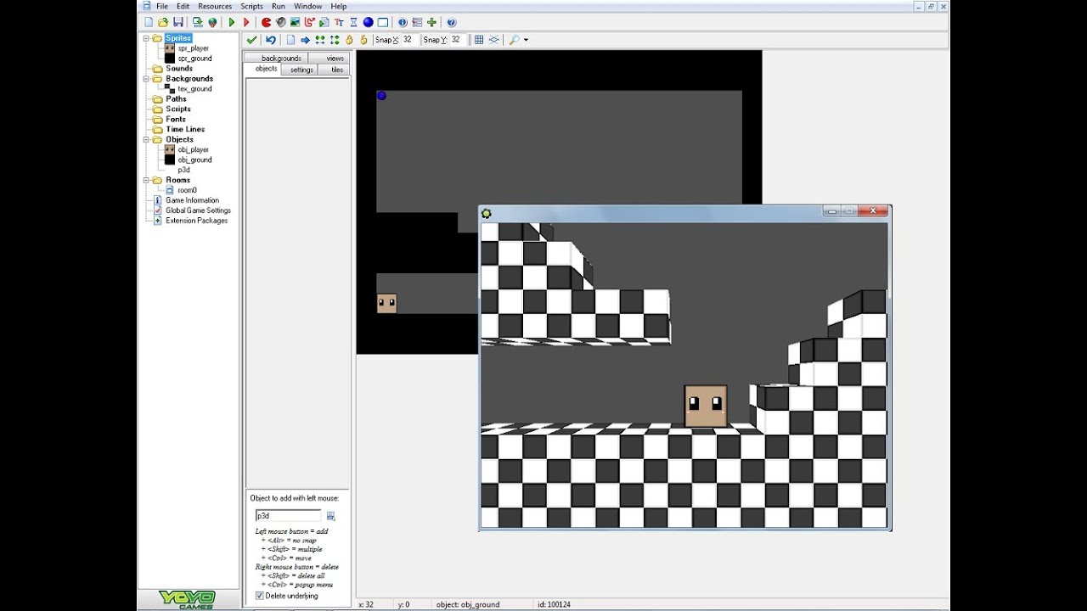This screenshot has width=1087, height=611.
Task: Select obj_player in the resource tree
Action: pyautogui.click(x=193, y=149)
